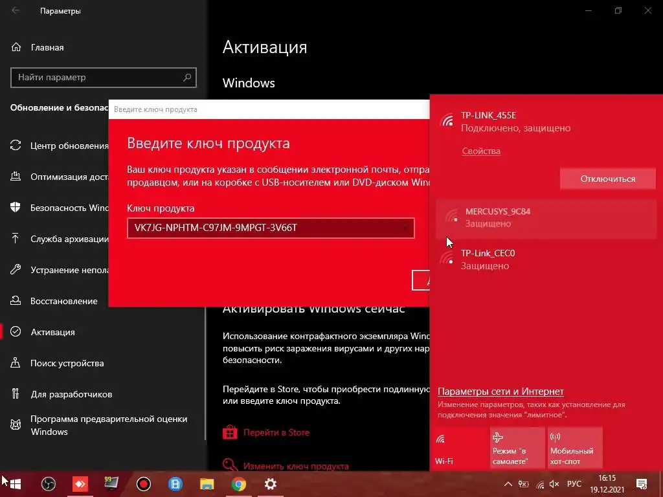Click the search magnifier icon in settings
663x497 pixels.
(187, 78)
